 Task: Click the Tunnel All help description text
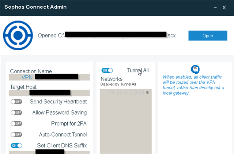(193, 85)
